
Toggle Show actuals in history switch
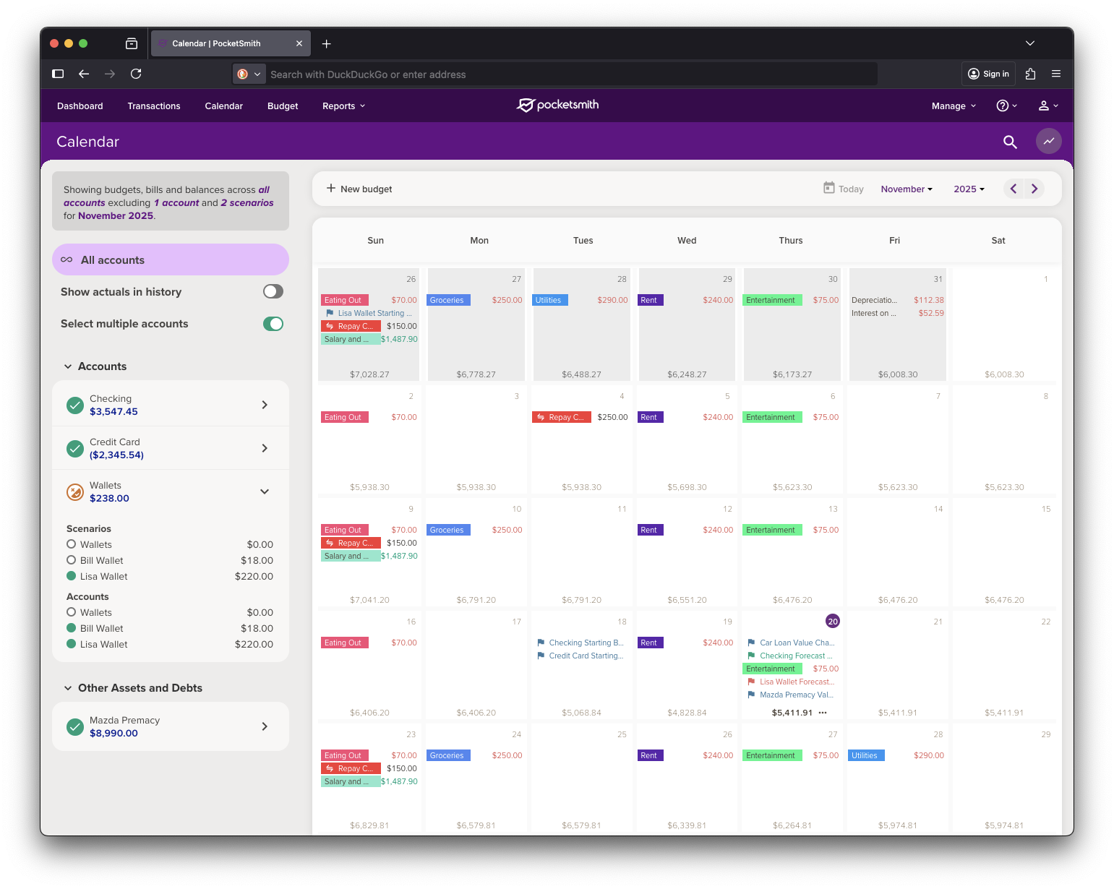[273, 291]
